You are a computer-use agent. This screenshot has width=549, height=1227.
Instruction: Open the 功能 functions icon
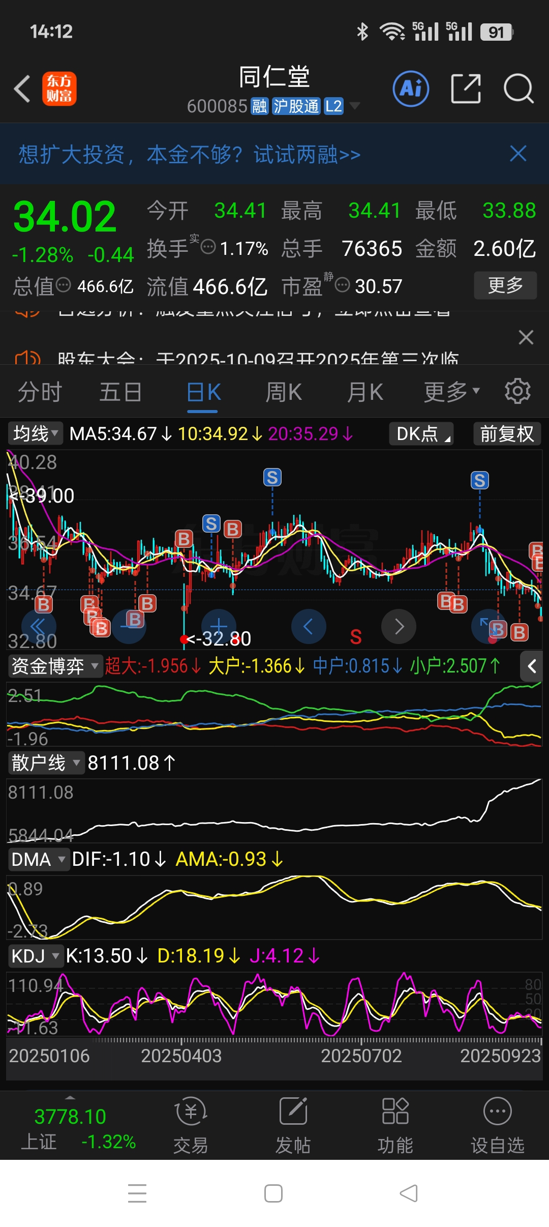click(x=395, y=1125)
